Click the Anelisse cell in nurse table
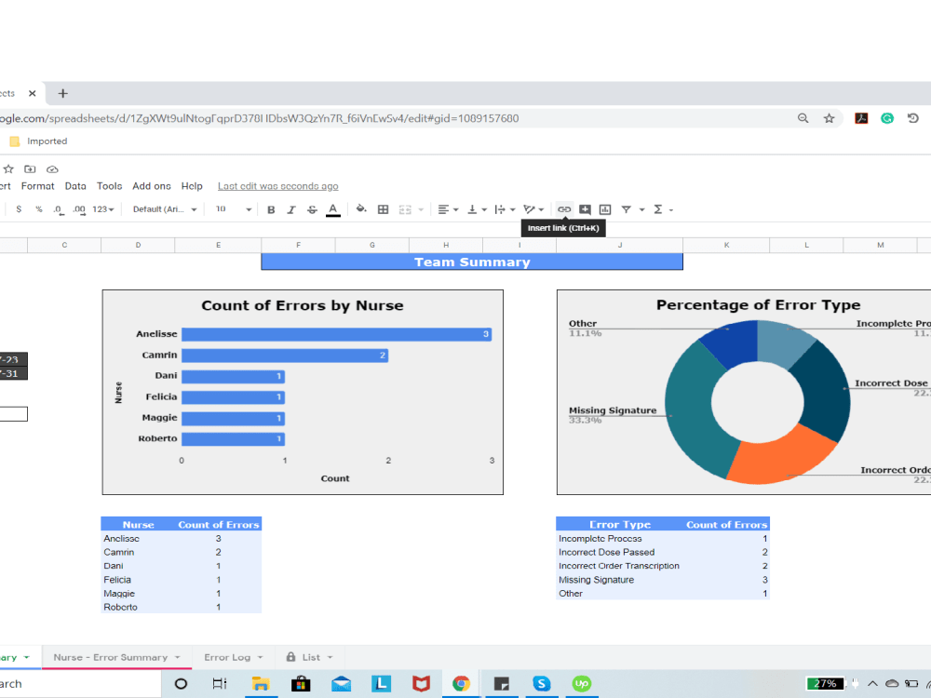This screenshot has height=698, width=931. tap(139, 538)
